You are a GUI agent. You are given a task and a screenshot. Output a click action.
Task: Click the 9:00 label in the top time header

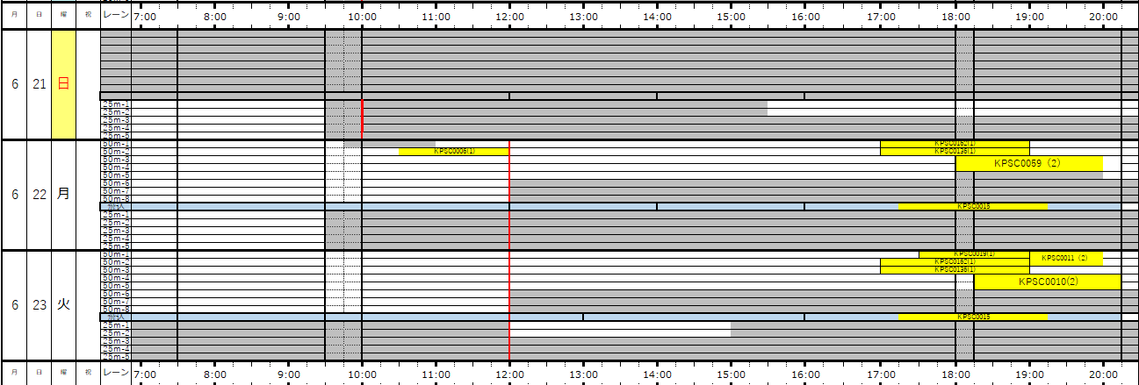point(288,16)
